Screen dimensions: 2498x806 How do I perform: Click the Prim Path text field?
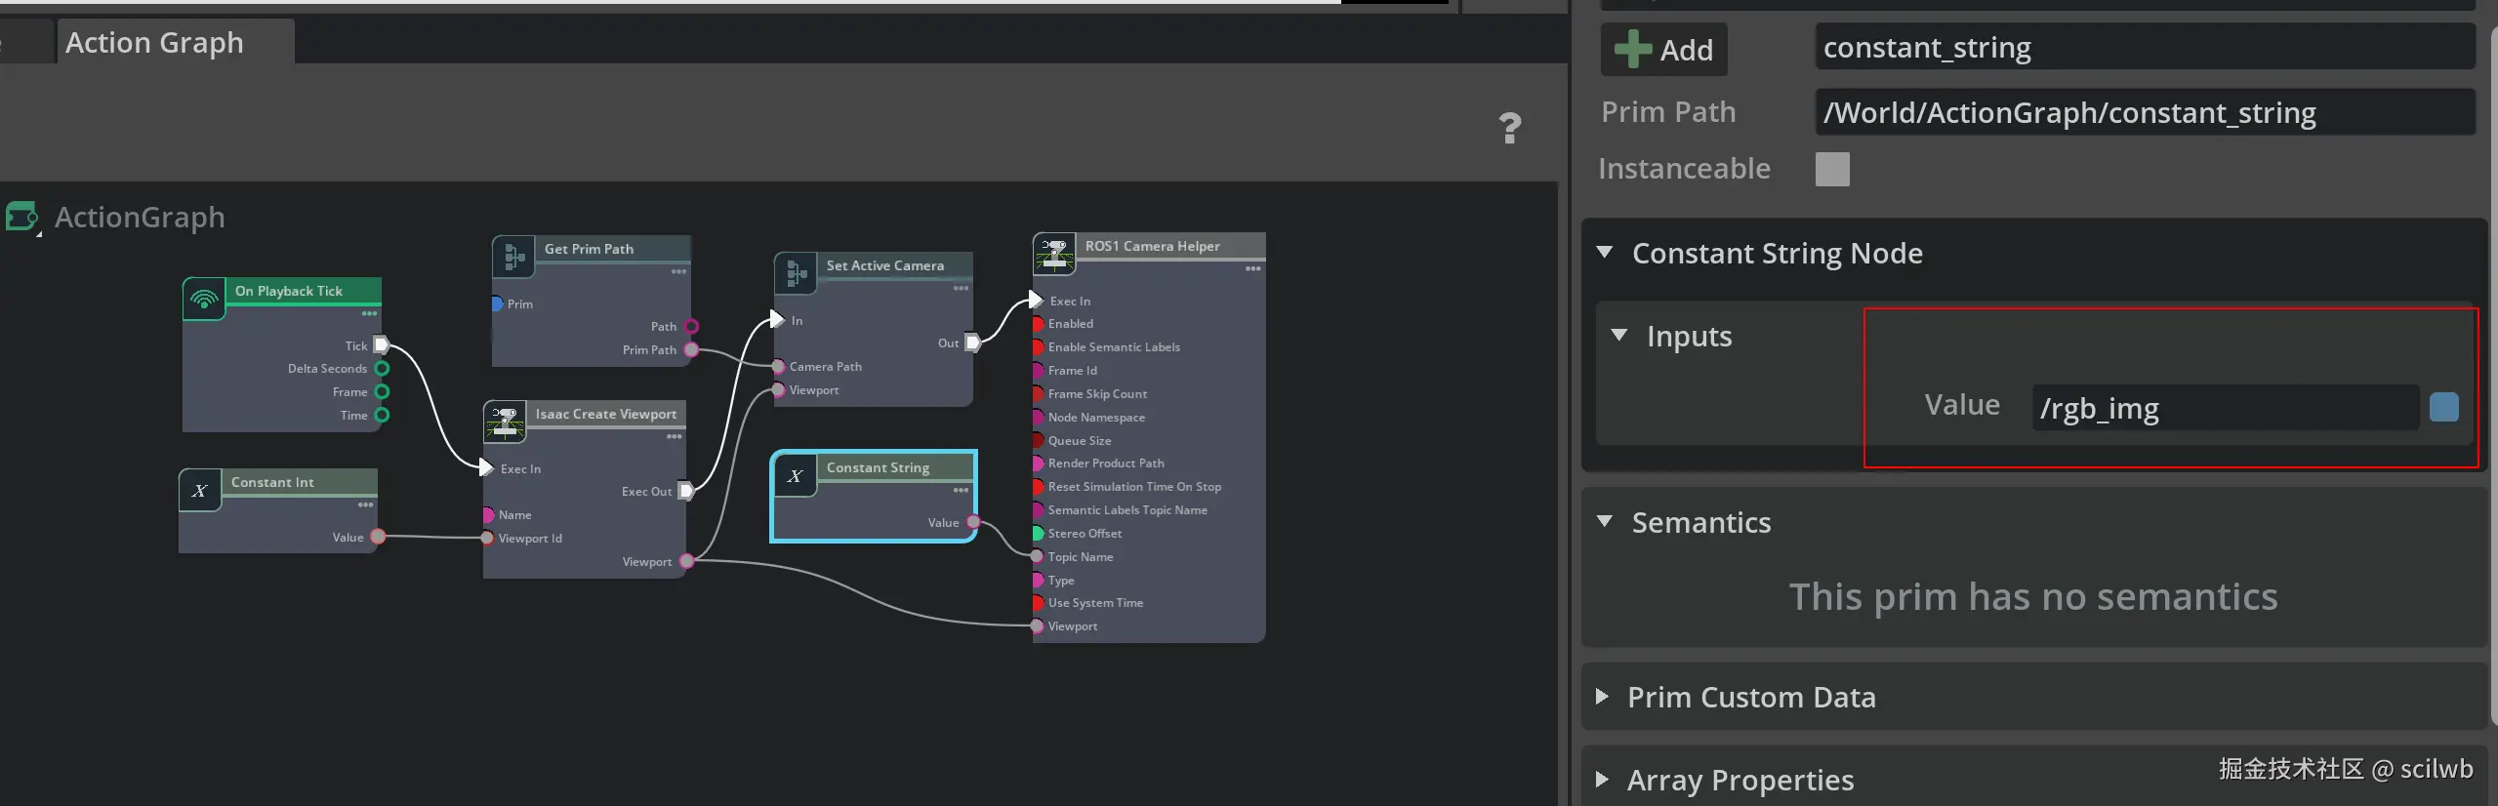coord(2143,113)
